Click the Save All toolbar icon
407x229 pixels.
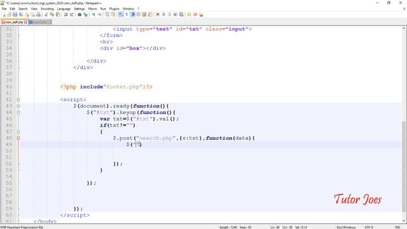[21, 15]
